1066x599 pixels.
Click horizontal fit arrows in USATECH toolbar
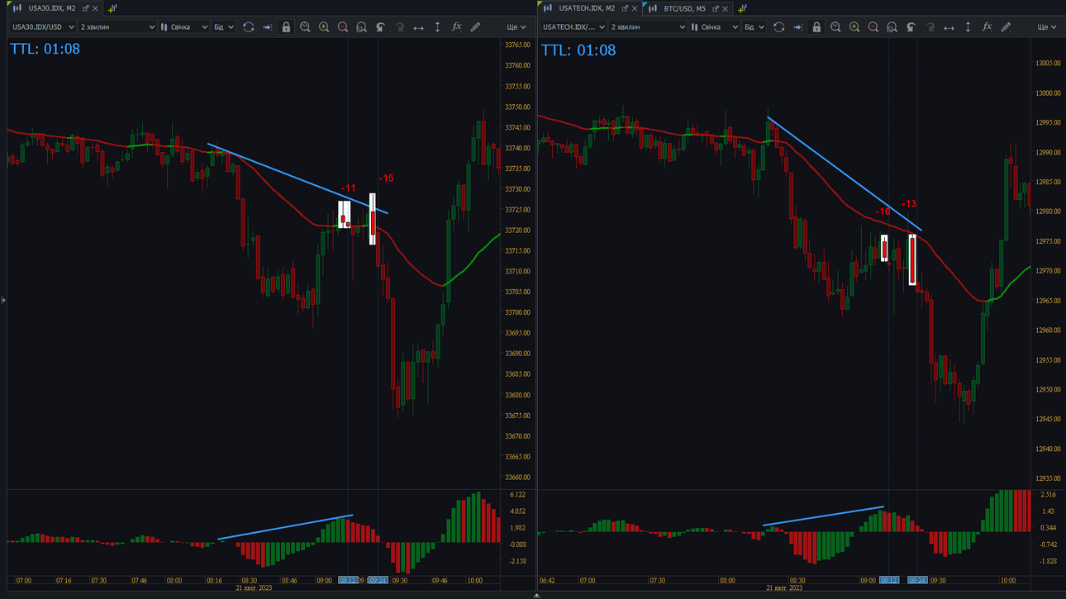click(x=949, y=27)
